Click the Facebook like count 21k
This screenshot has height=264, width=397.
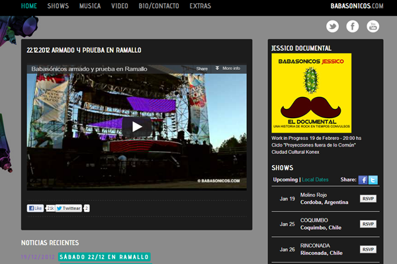point(50,208)
